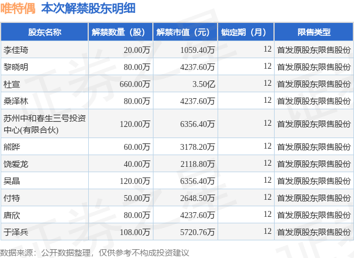Select the title text 唯特偶

coord(18,9)
